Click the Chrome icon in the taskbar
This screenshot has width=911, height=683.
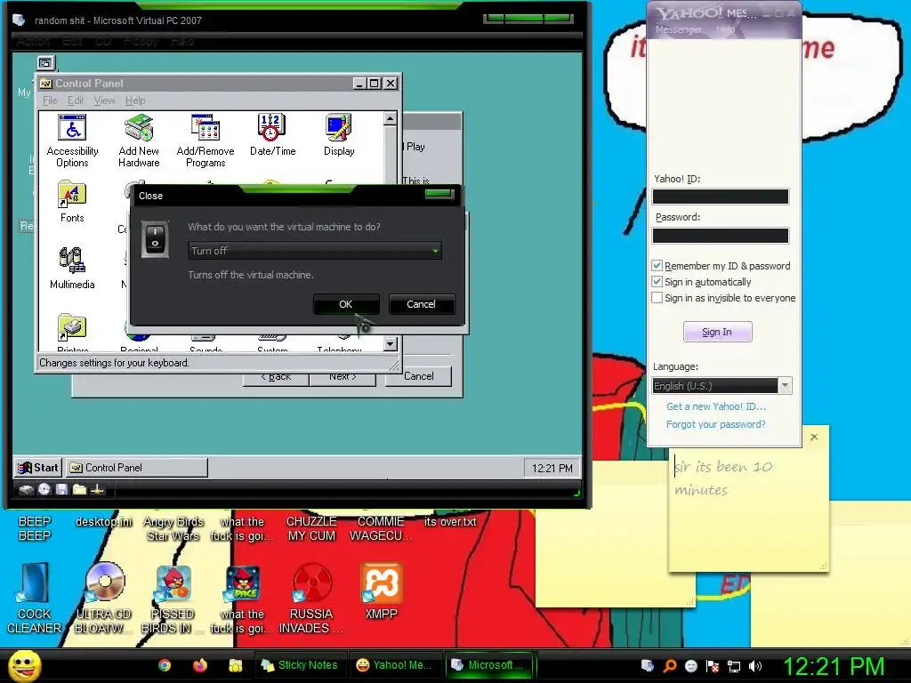165,665
